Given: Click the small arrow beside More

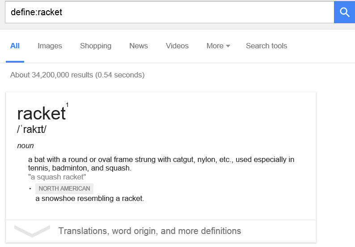Looking at the screenshot, I should (228, 46).
